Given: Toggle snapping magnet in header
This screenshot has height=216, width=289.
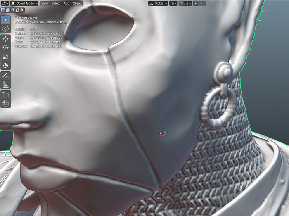Looking at the screenshot, I should [x=182, y=3].
